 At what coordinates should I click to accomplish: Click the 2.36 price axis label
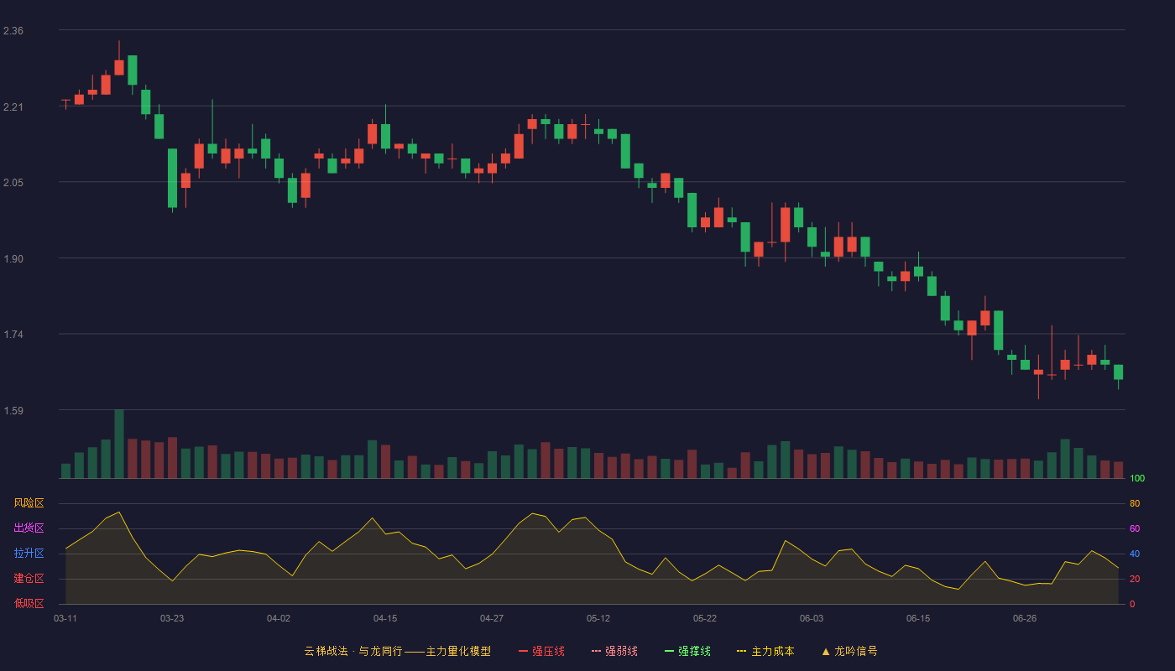pyautogui.click(x=13, y=31)
